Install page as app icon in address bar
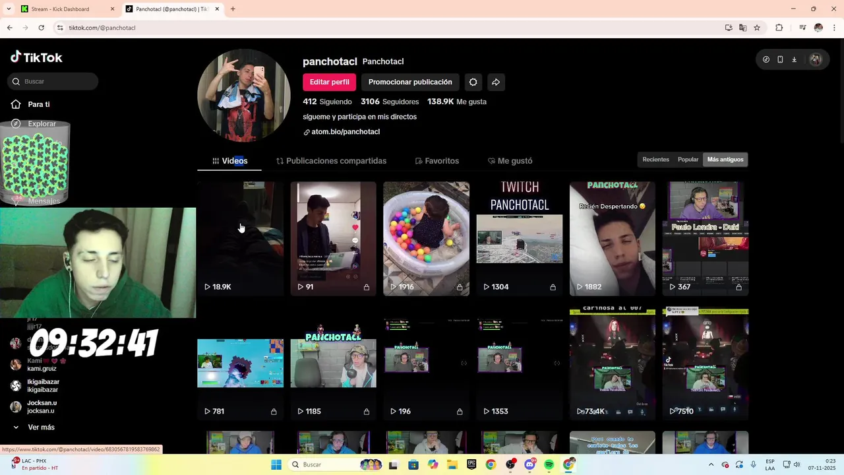844x475 pixels. [x=729, y=28]
